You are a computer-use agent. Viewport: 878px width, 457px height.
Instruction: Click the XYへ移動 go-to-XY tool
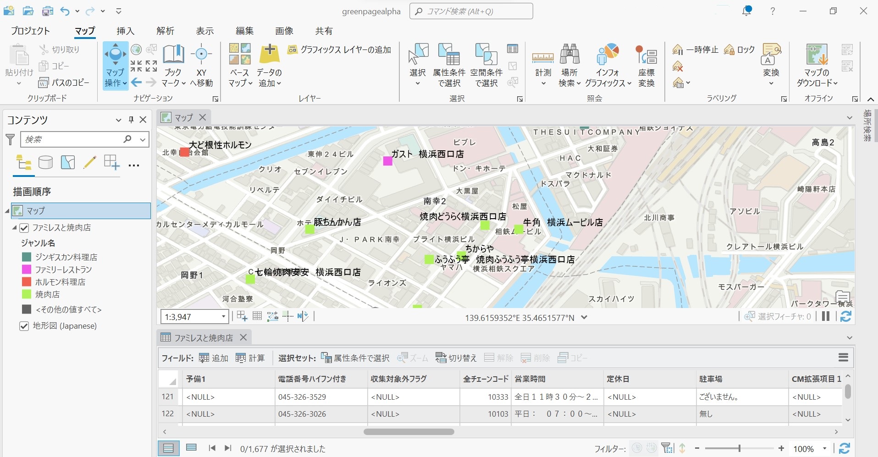[x=201, y=66]
